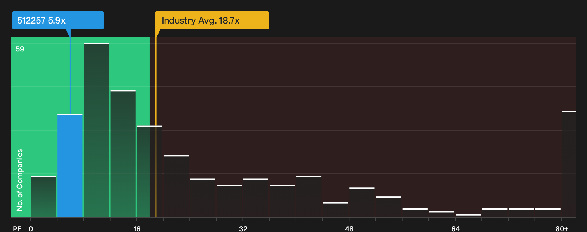
Task: Click the blue 512257 5.9x label
Action: (58, 20)
